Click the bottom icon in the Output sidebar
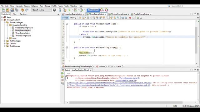The width and height of the screenshot is (200, 112). (62, 83)
